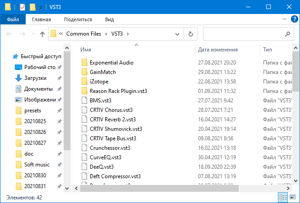
Task: Click the navigation pane scroll down arrow
Action: coord(67,189)
